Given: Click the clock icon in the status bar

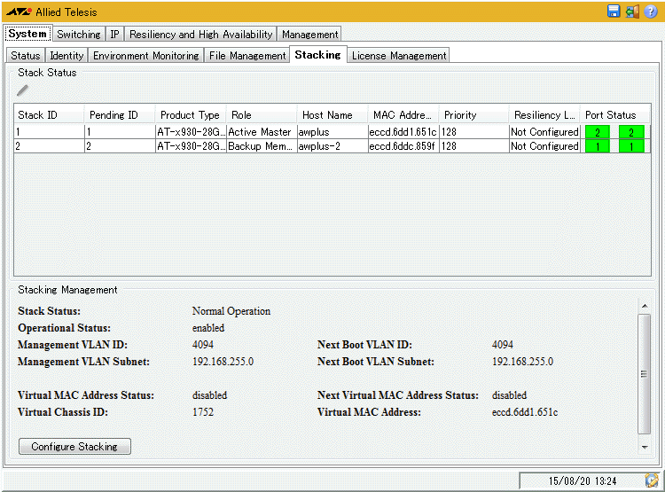Looking at the screenshot, I should (652, 480).
